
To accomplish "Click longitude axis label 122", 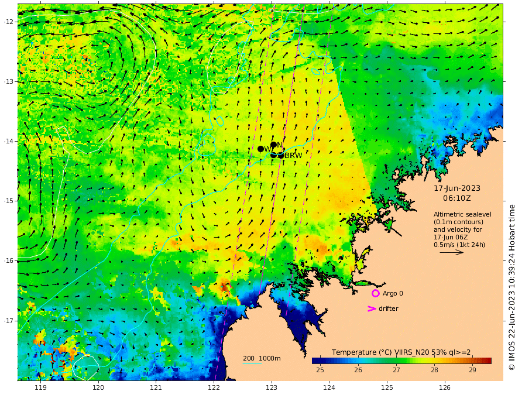I will click(214, 387).
